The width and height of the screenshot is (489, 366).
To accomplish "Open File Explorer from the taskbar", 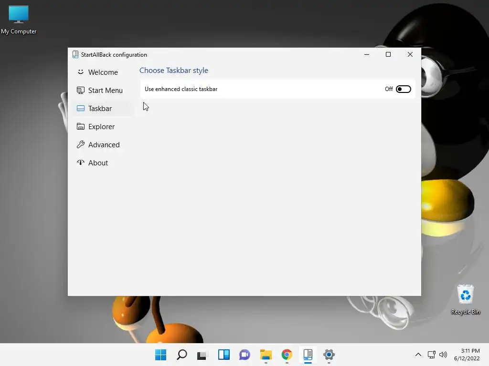I will 266,355.
